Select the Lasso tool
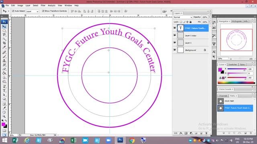The height and width of the screenshot is (144, 257). point(4,35)
